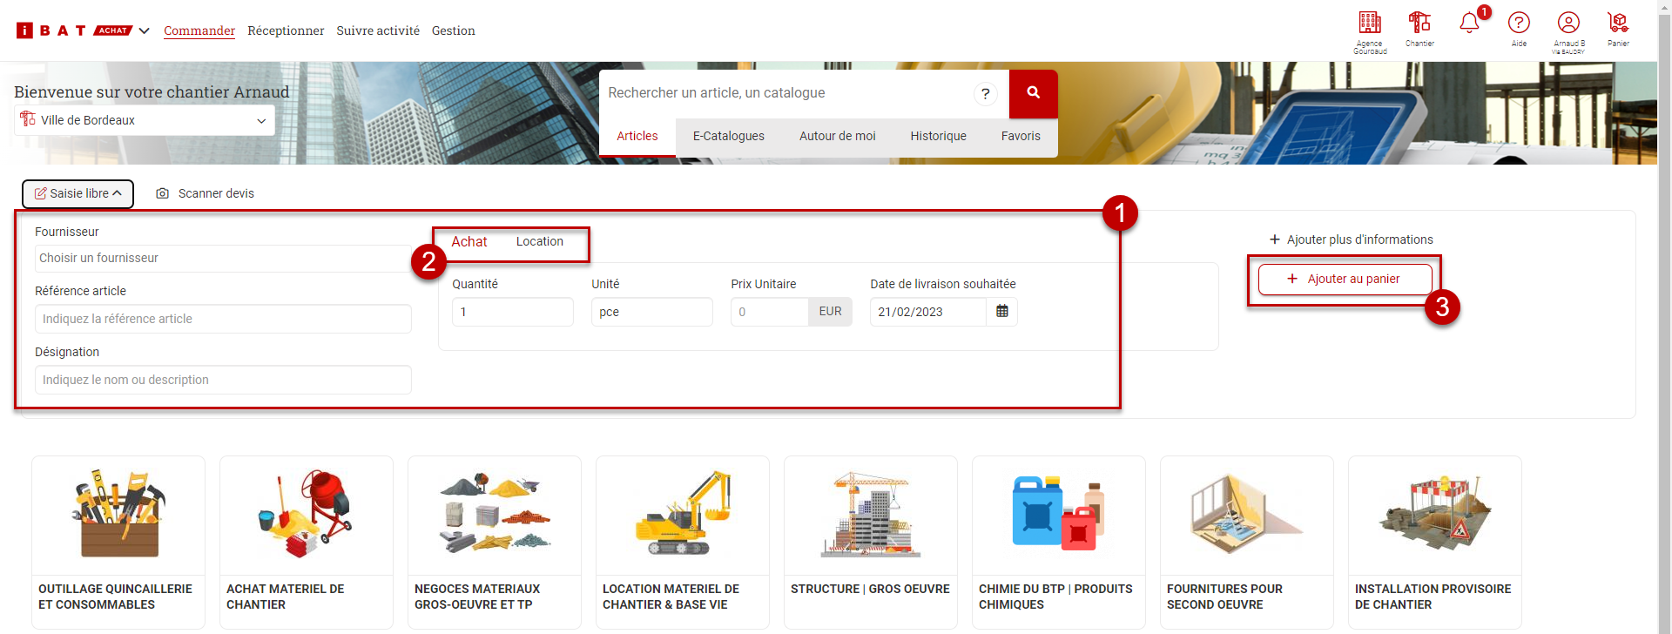Open the Agence Gouraud building icon
The height and width of the screenshot is (634, 1672).
click(1369, 24)
